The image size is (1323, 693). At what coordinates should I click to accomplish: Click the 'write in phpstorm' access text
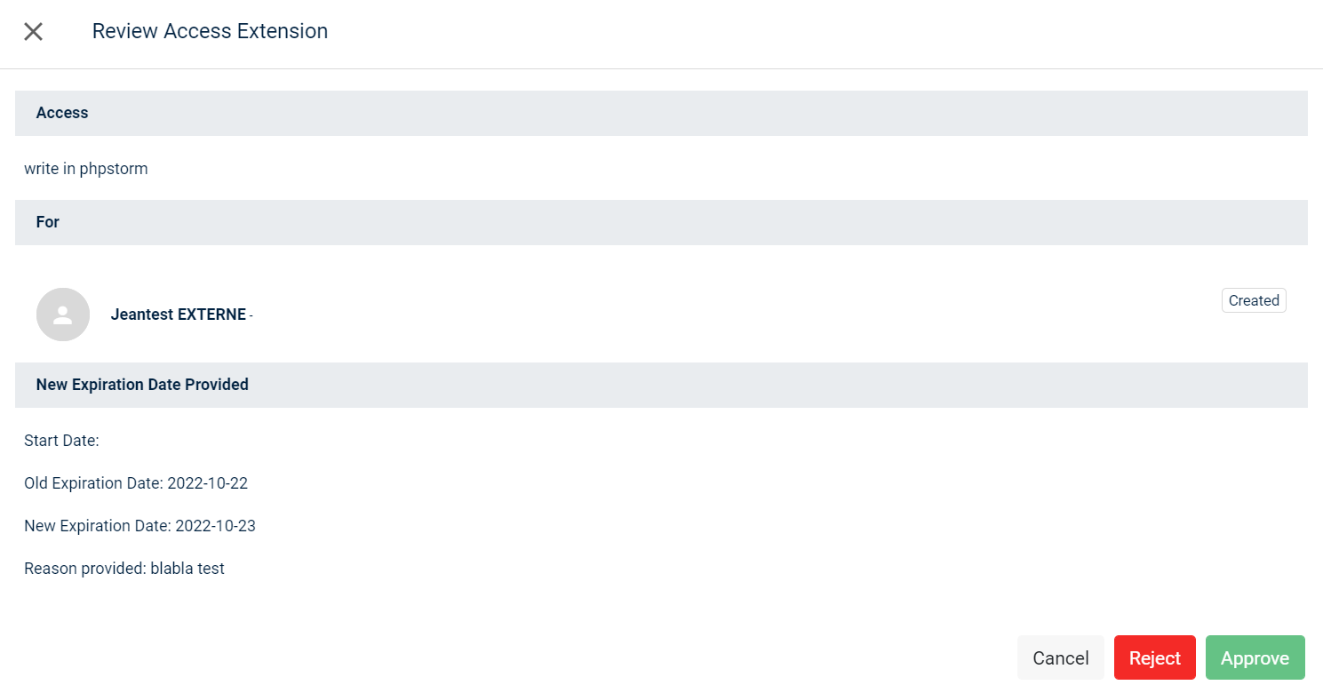point(85,169)
